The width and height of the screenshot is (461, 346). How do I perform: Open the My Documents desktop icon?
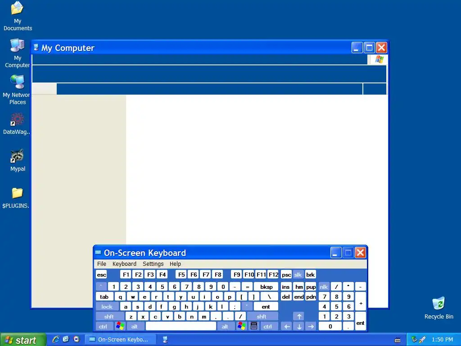click(x=18, y=16)
